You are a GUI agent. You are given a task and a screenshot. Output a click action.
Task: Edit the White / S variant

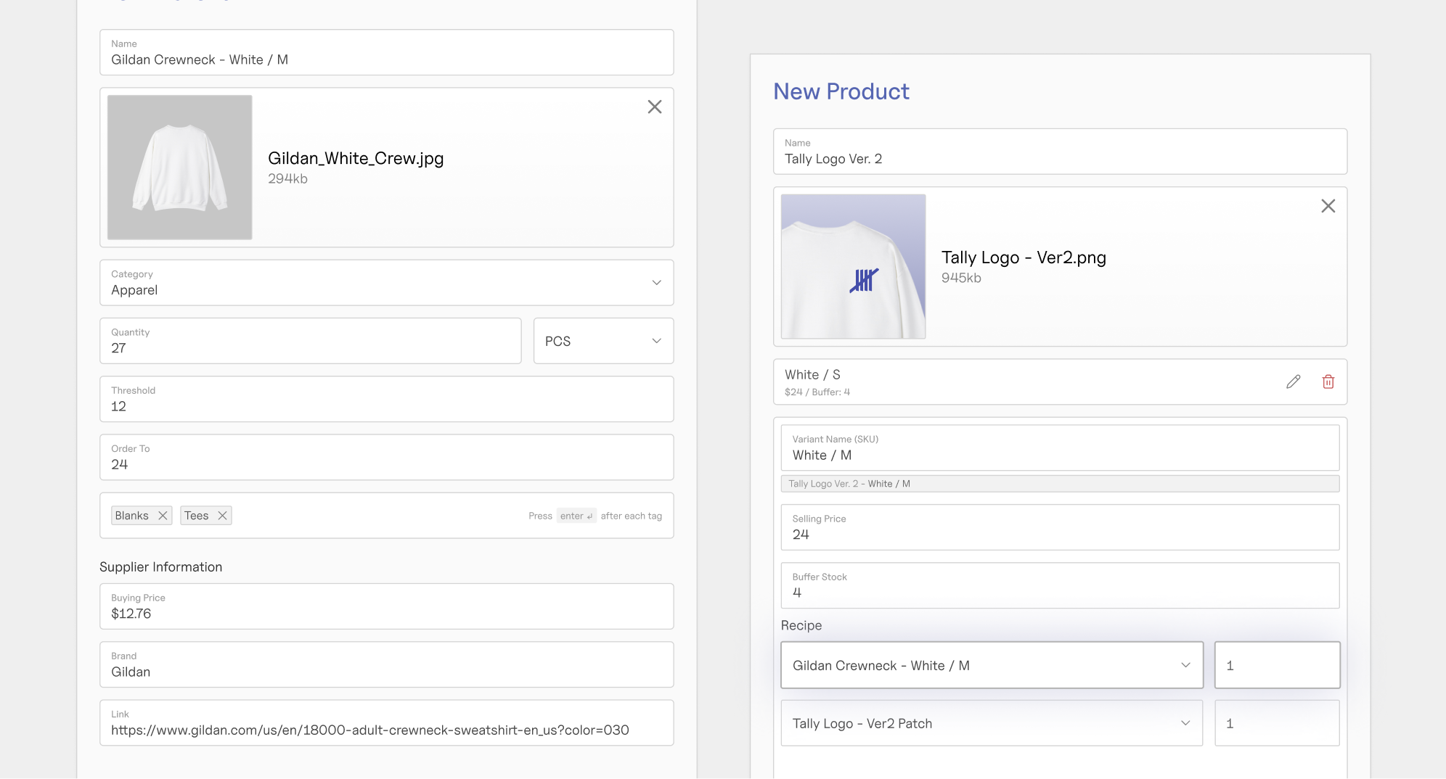click(1293, 382)
